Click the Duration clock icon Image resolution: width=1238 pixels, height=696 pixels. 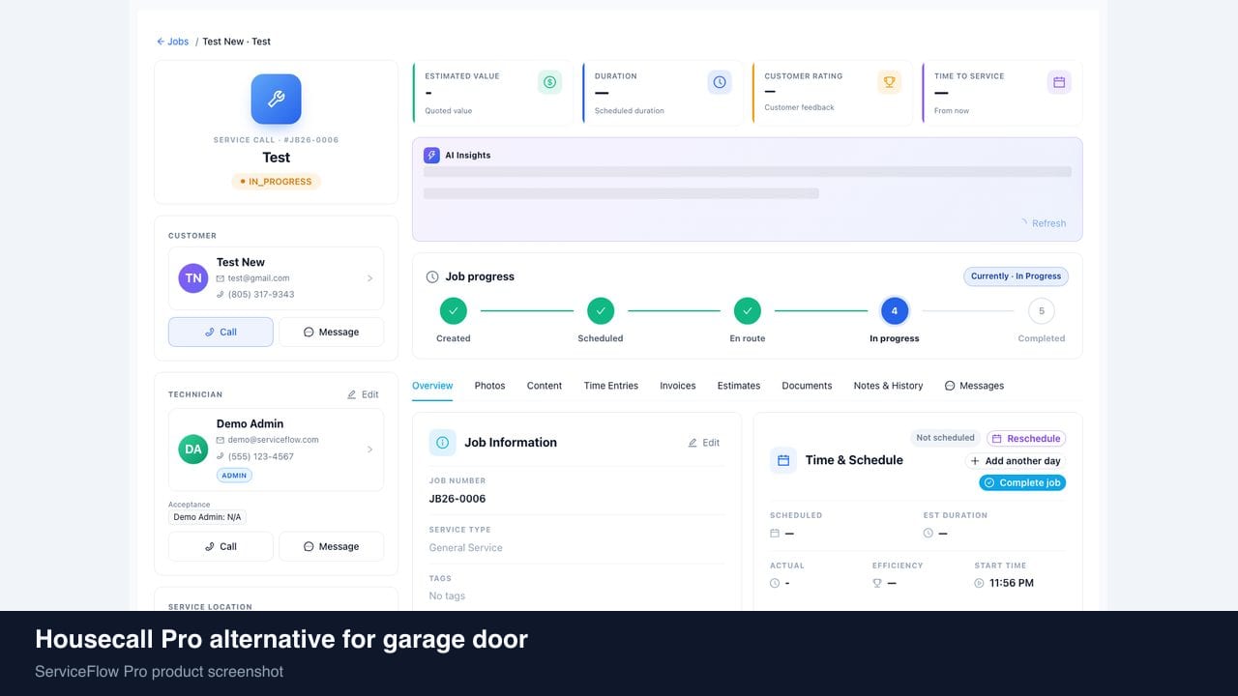(720, 82)
